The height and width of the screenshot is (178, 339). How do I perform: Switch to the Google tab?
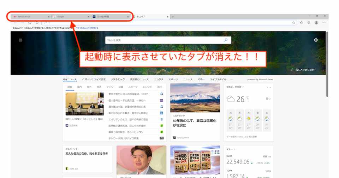click(x=71, y=17)
